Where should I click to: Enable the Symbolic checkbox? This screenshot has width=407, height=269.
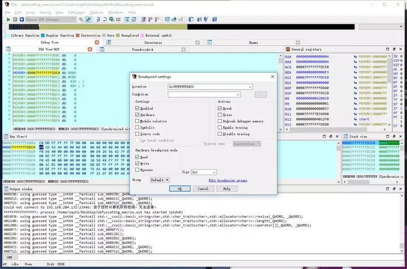137,127
